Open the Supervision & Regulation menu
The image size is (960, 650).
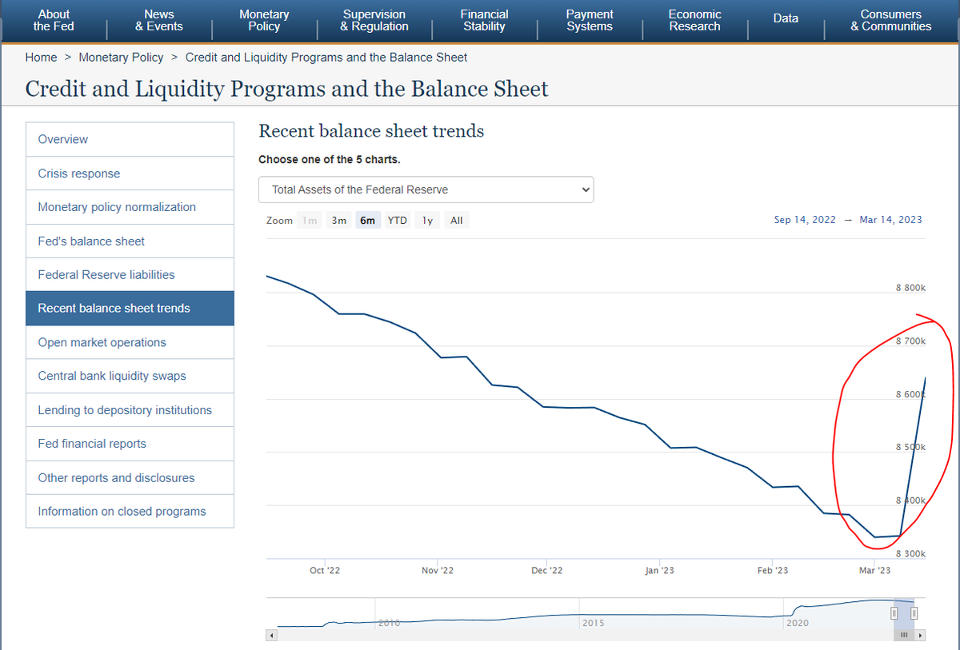[374, 21]
